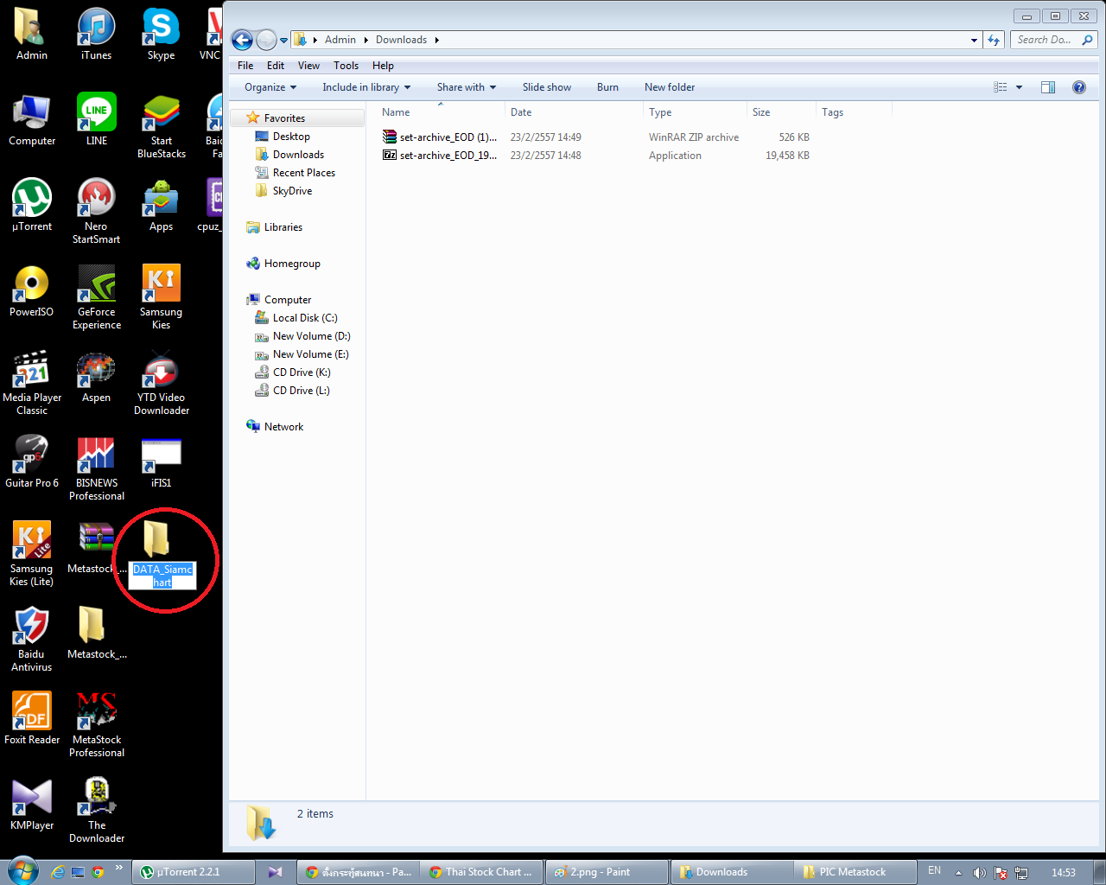
Task: Click the Explorer Back navigation button
Action: [x=243, y=40]
